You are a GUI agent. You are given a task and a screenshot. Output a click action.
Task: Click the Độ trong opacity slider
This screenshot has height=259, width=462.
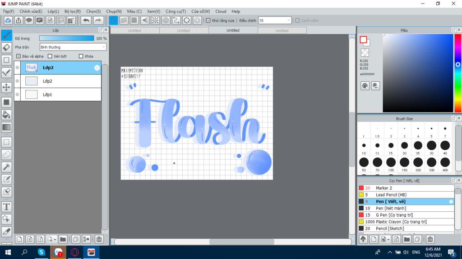67,39
